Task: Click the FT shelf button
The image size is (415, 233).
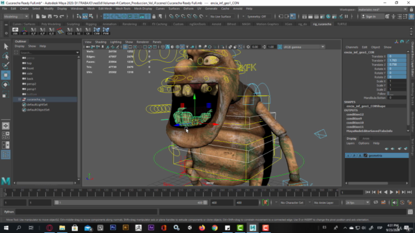Action: point(25,31)
